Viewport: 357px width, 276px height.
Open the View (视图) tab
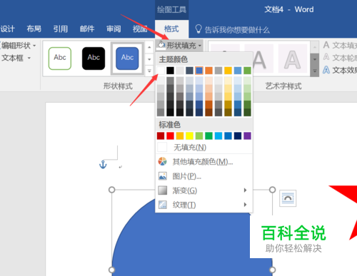pyautogui.click(x=140, y=29)
